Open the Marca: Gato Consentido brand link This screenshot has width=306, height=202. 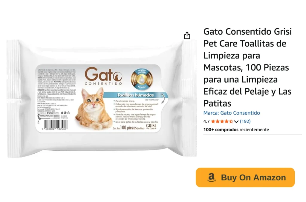click(232, 113)
